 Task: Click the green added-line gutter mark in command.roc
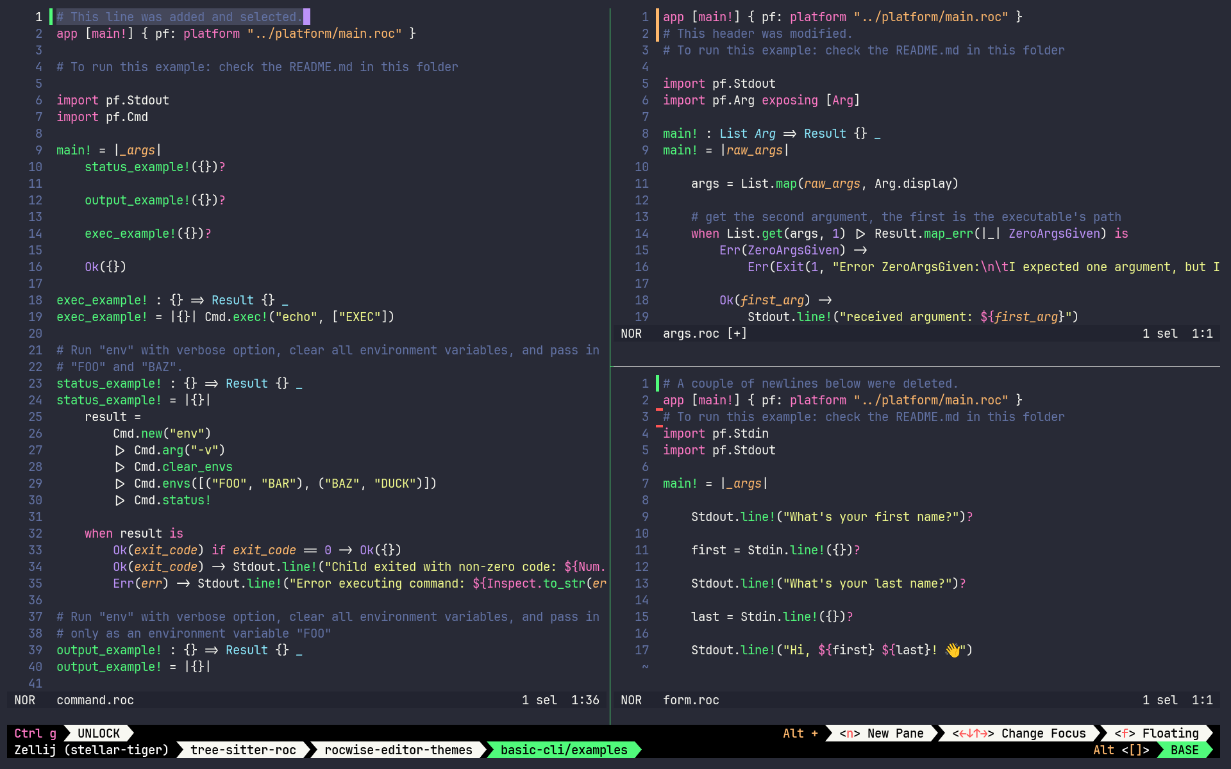click(51, 17)
